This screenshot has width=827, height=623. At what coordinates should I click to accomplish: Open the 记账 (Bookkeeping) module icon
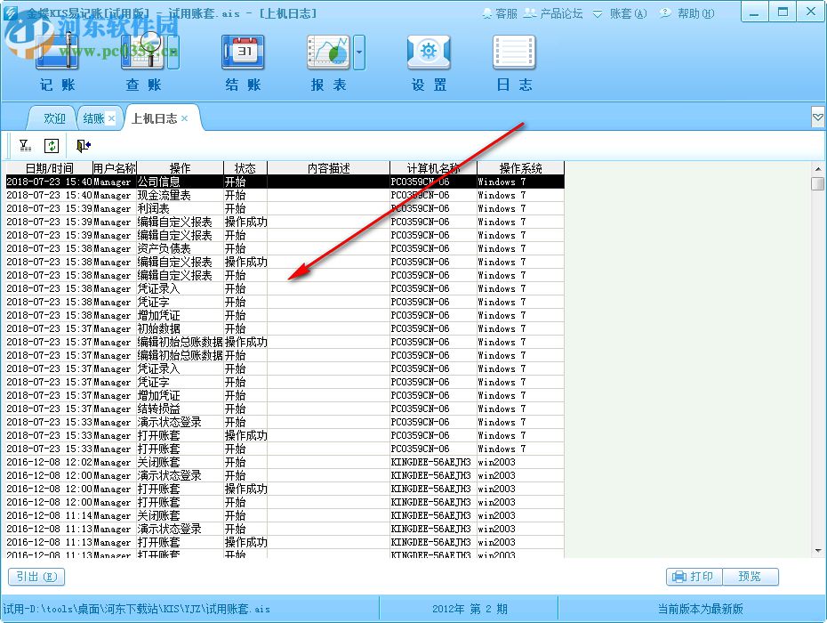coord(56,53)
